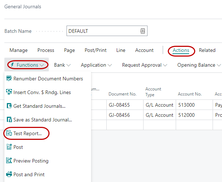Viewport: 222px width, 182px height.
Task: Click the Save as Standard Journal icon
Action: tap(9, 120)
